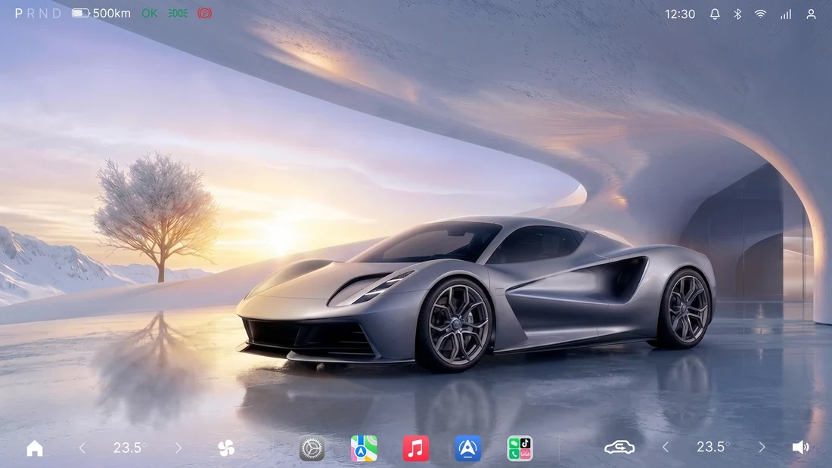Screen dimensions: 832x468
Task: Tap the cellular signal strength icon
Action: click(x=786, y=14)
